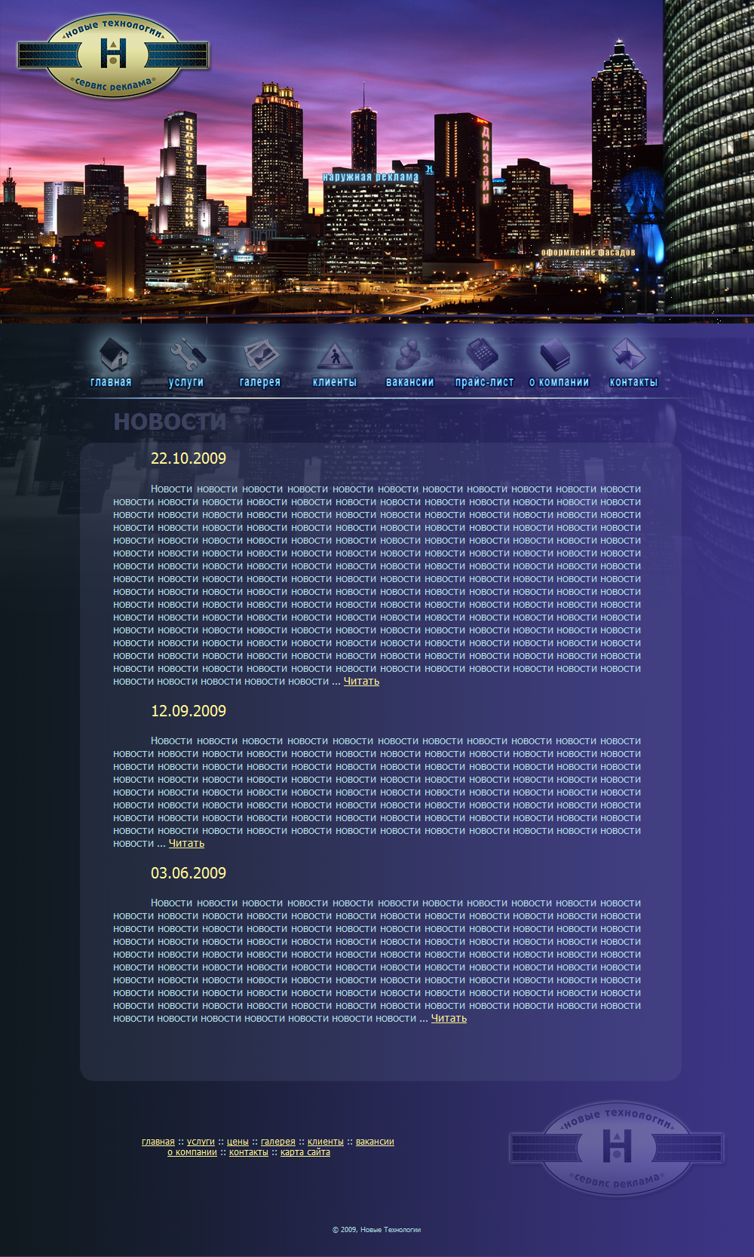Open footer link контакты
754x1257 pixels.
point(249,1152)
